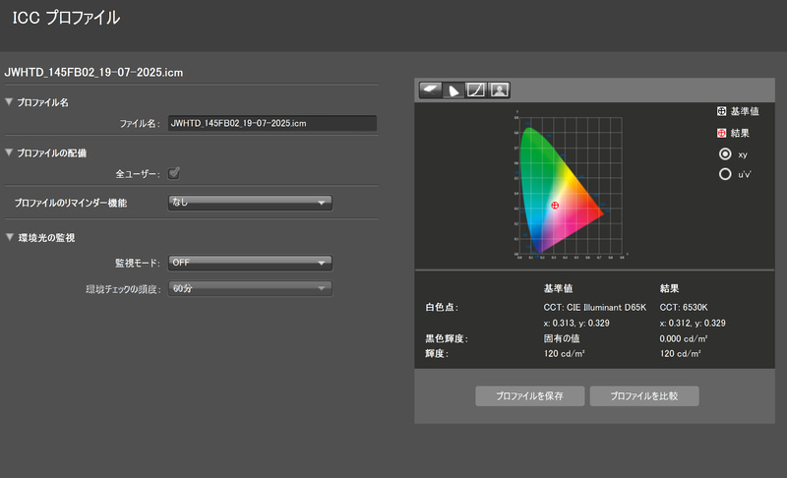Collapse the プロファイルの配備 section
Screen dimensions: 787x478
pyautogui.click(x=9, y=152)
